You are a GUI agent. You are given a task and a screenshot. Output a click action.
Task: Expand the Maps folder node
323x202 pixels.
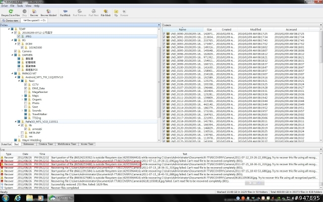click(x=22, y=96)
